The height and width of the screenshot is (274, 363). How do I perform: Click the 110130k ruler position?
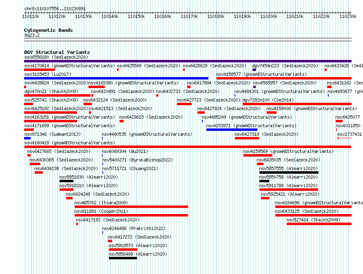(84, 16)
